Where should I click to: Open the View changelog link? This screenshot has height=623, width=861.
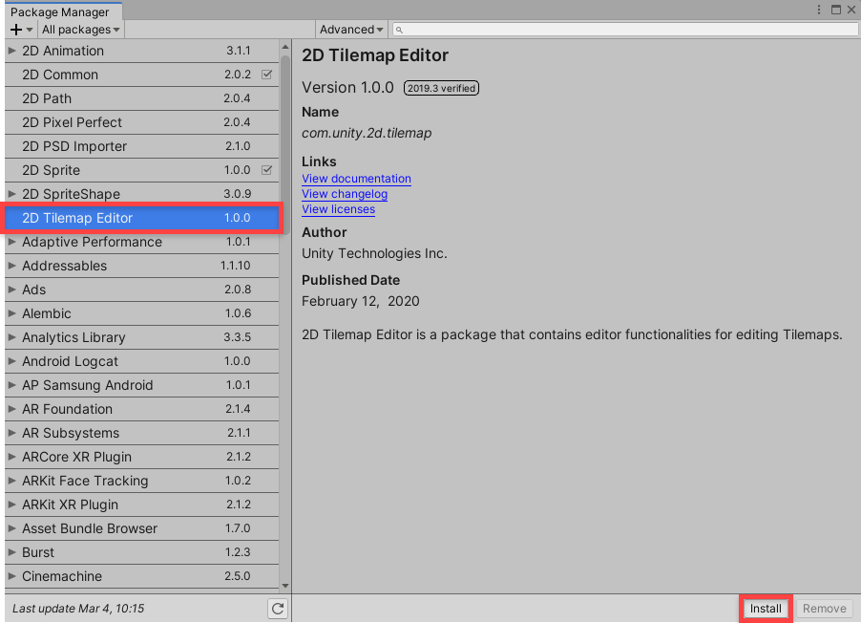coord(345,194)
